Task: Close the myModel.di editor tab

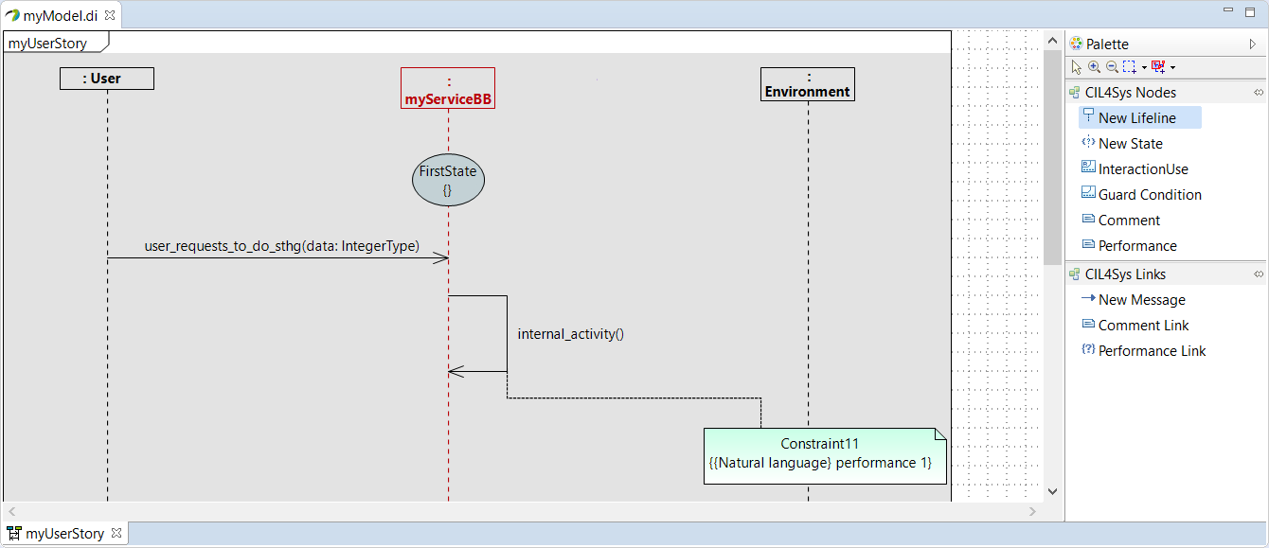Action: click(110, 15)
